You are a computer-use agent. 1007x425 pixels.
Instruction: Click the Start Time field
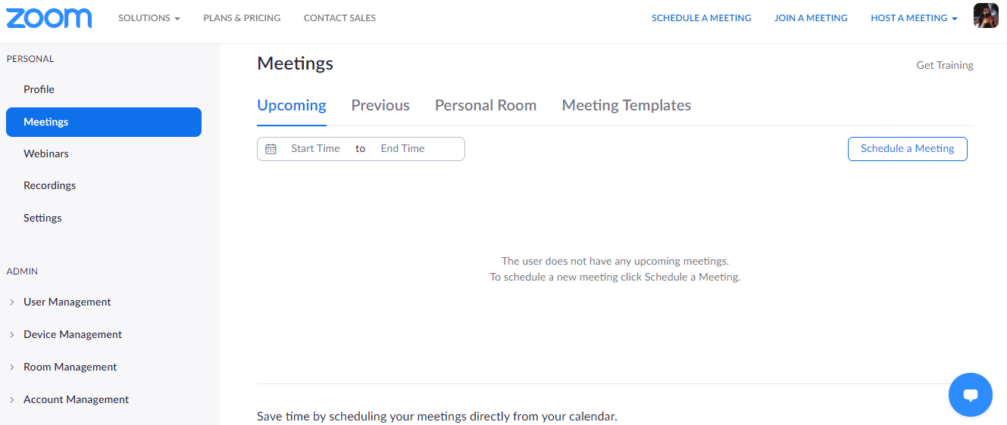315,149
